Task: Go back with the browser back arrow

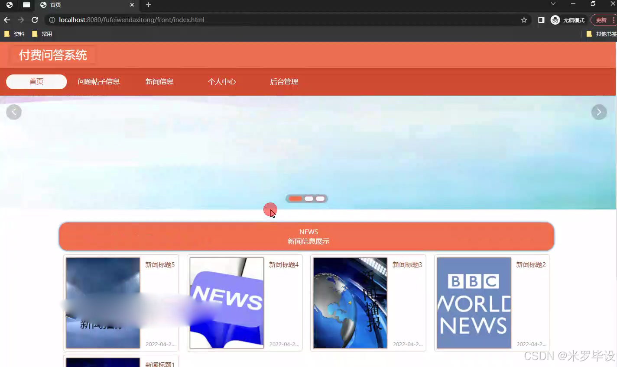Action: pos(7,20)
